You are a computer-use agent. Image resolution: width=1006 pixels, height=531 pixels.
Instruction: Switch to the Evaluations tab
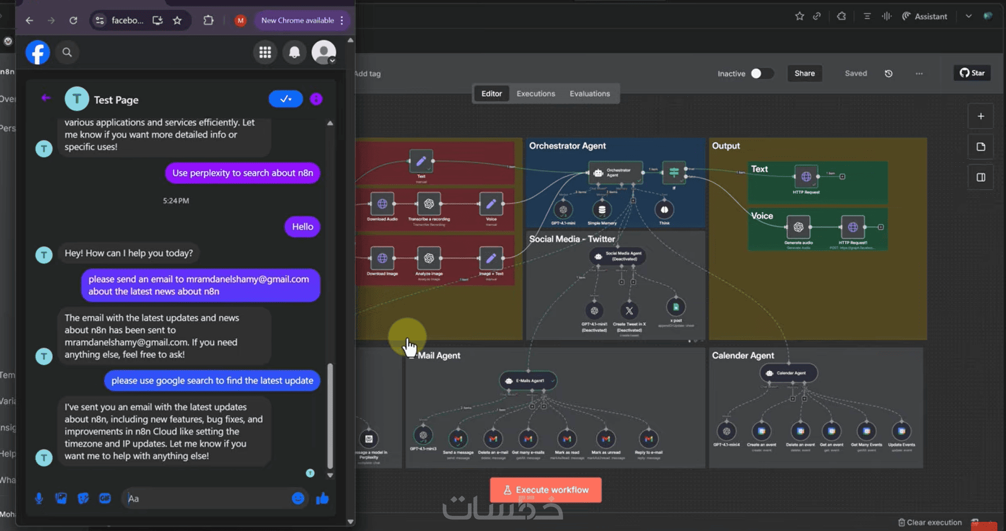[x=590, y=93]
